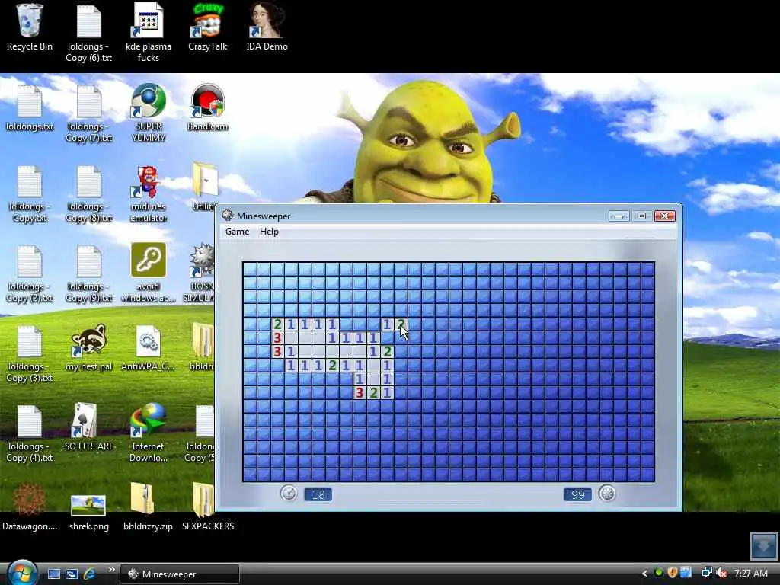Select the loldongs - Copy (6).txt file
Image resolution: width=780 pixels, height=585 pixels.
(88, 33)
